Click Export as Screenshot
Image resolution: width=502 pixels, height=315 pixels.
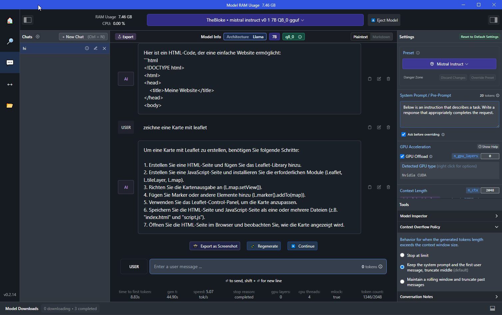tap(215, 246)
